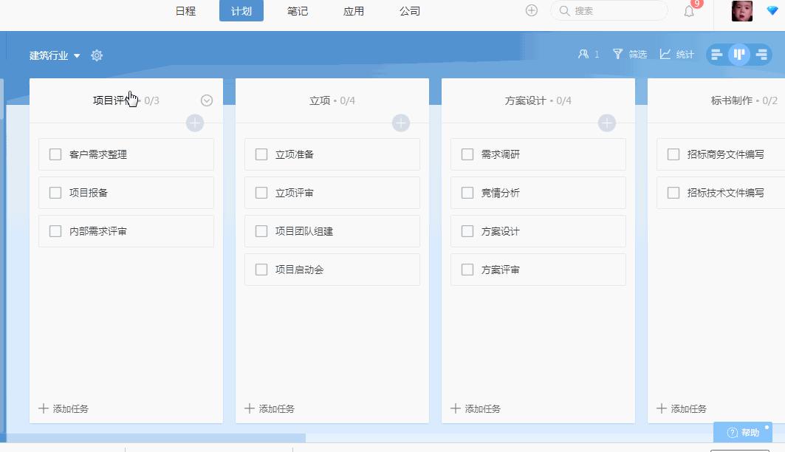Click the project settings gear icon
This screenshot has height=452, width=785.
click(97, 55)
